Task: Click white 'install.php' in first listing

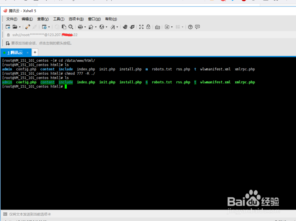Action: (x=131, y=69)
